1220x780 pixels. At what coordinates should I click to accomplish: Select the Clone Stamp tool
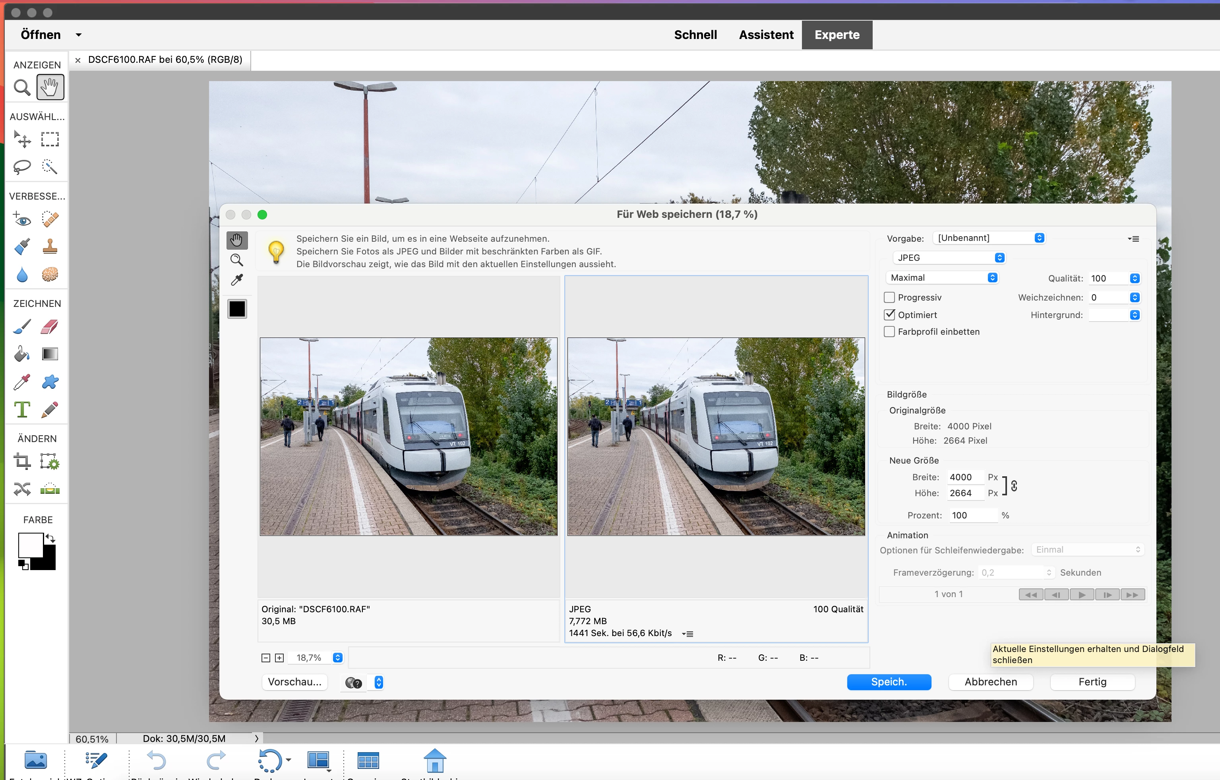click(50, 246)
